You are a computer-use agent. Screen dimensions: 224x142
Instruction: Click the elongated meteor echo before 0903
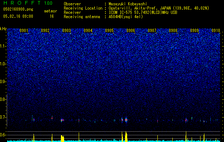point(62,120)
